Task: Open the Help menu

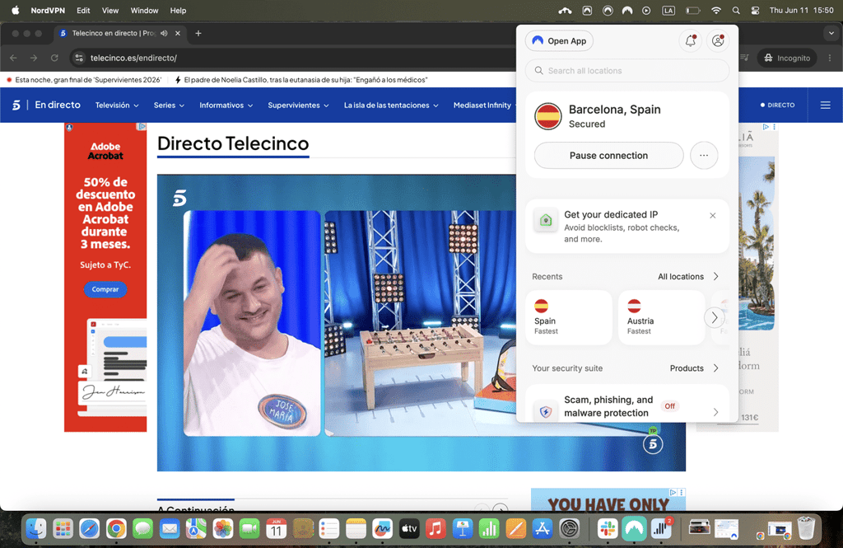Action: click(178, 10)
